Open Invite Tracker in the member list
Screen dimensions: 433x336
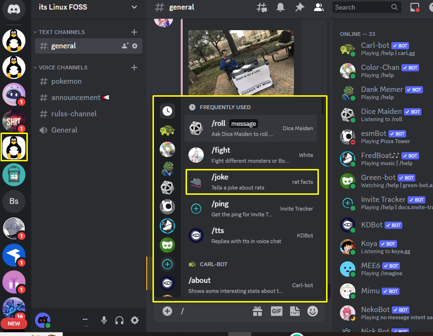click(x=386, y=203)
